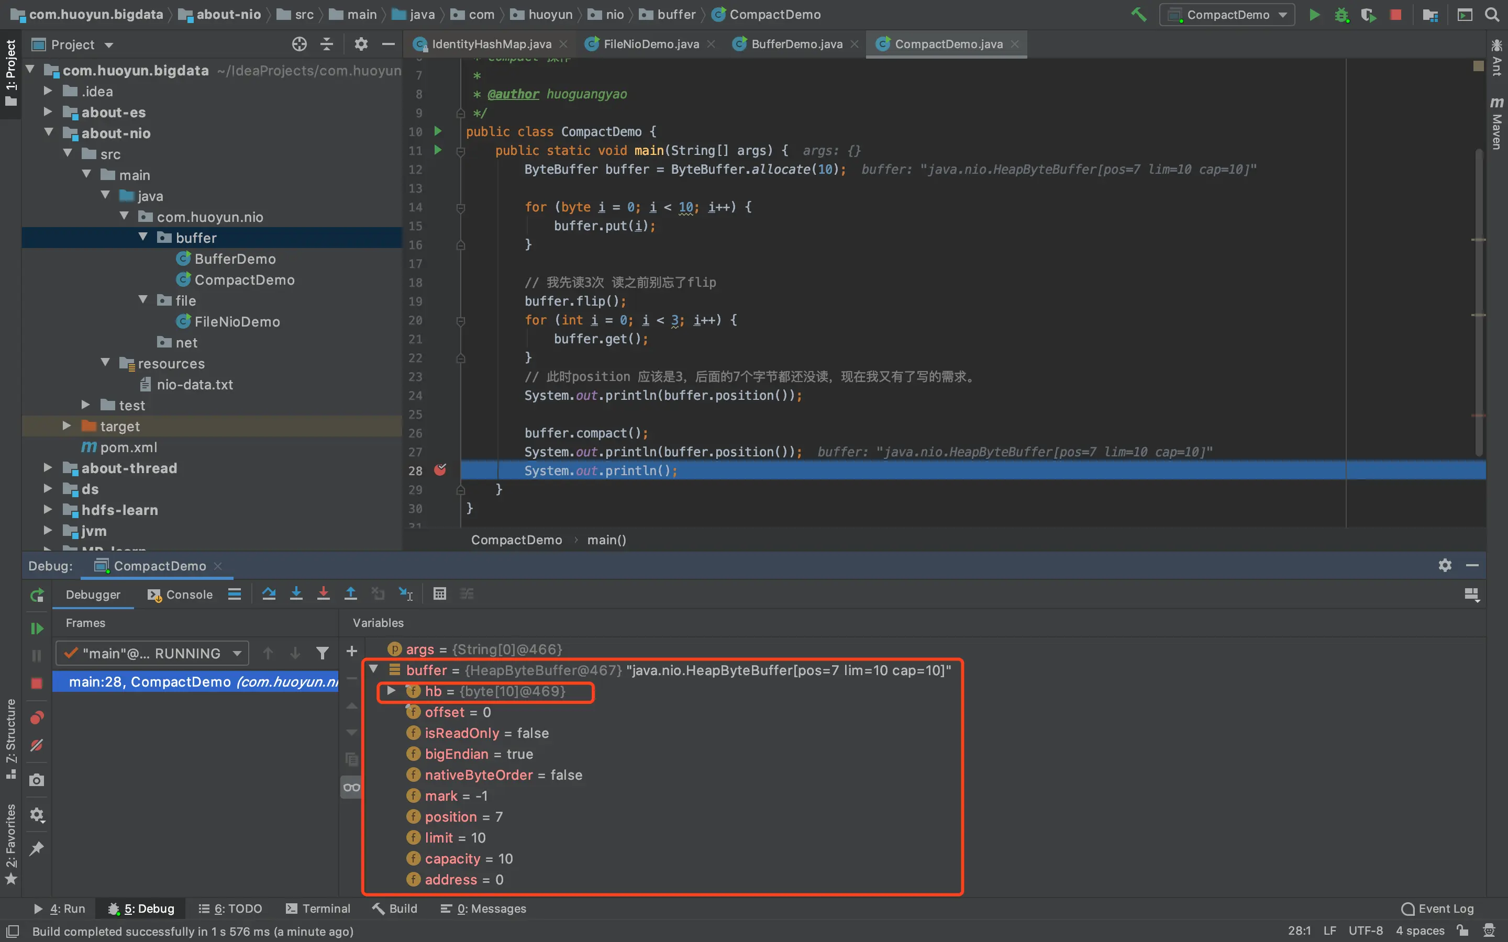Open Evaluate Expression calculator icon
The width and height of the screenshot is (1508, 942).
439,594
